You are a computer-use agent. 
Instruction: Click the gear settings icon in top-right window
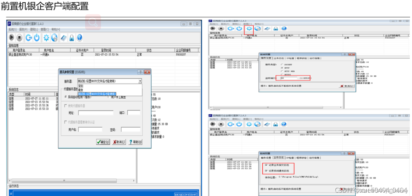click(x=249, y=29)
